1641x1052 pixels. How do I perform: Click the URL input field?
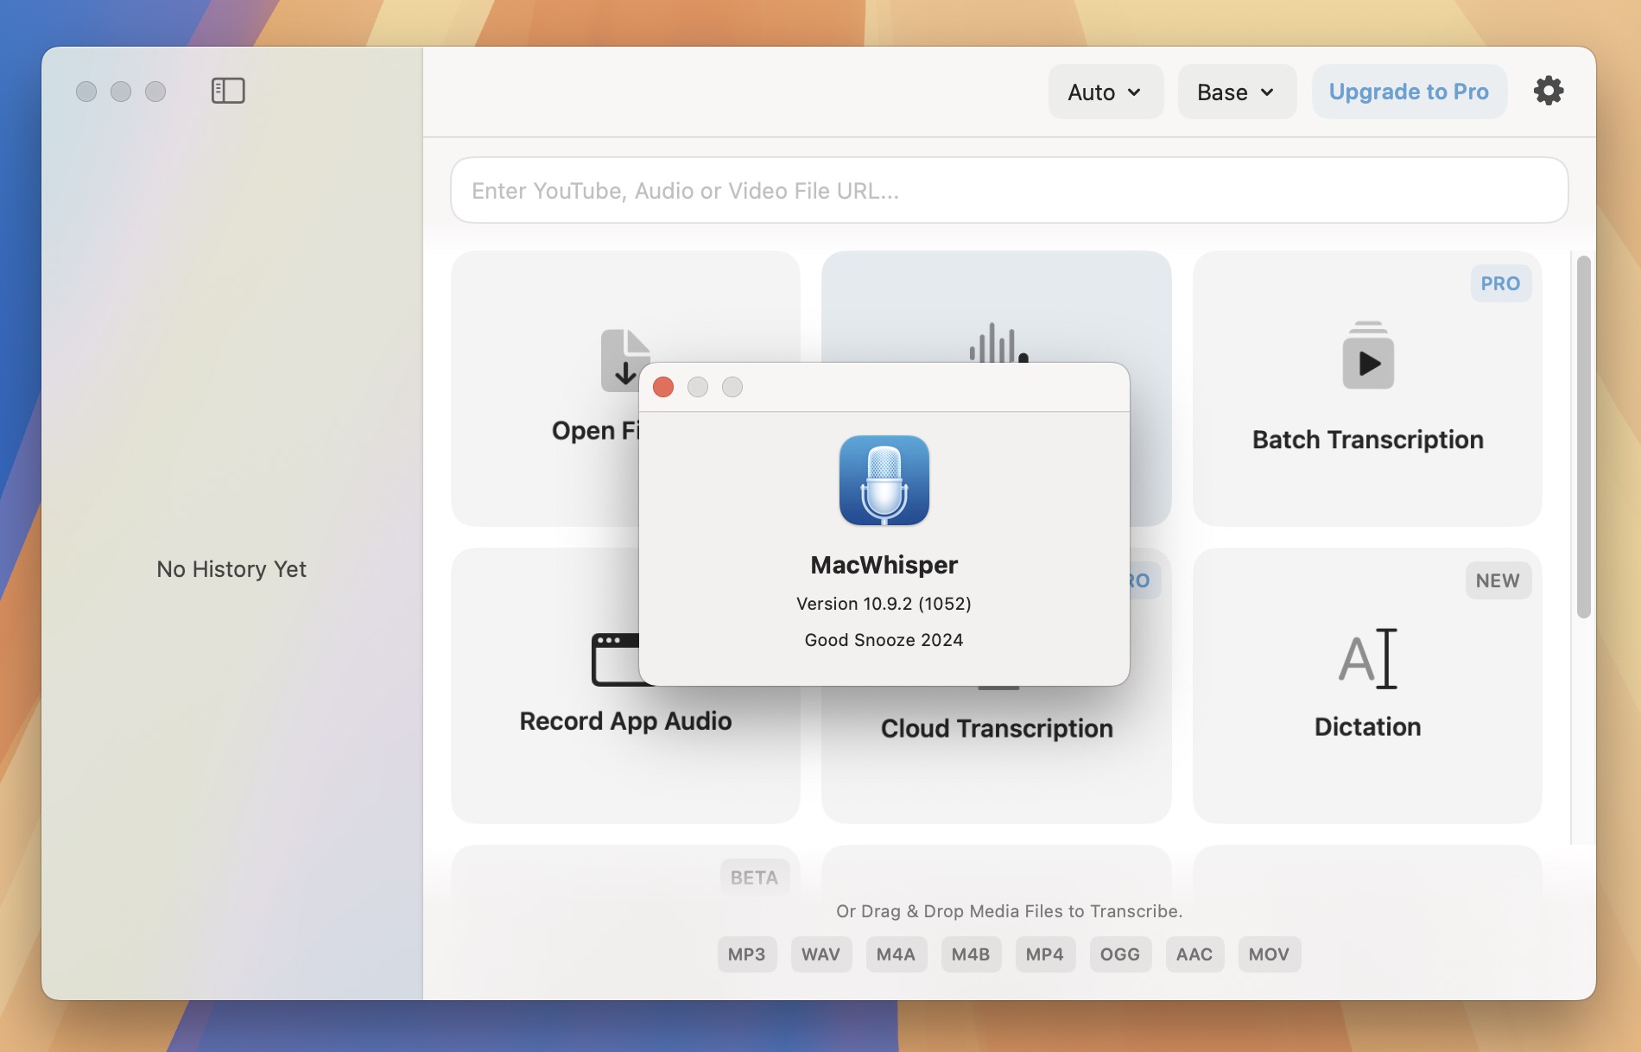pos(1009,190)
